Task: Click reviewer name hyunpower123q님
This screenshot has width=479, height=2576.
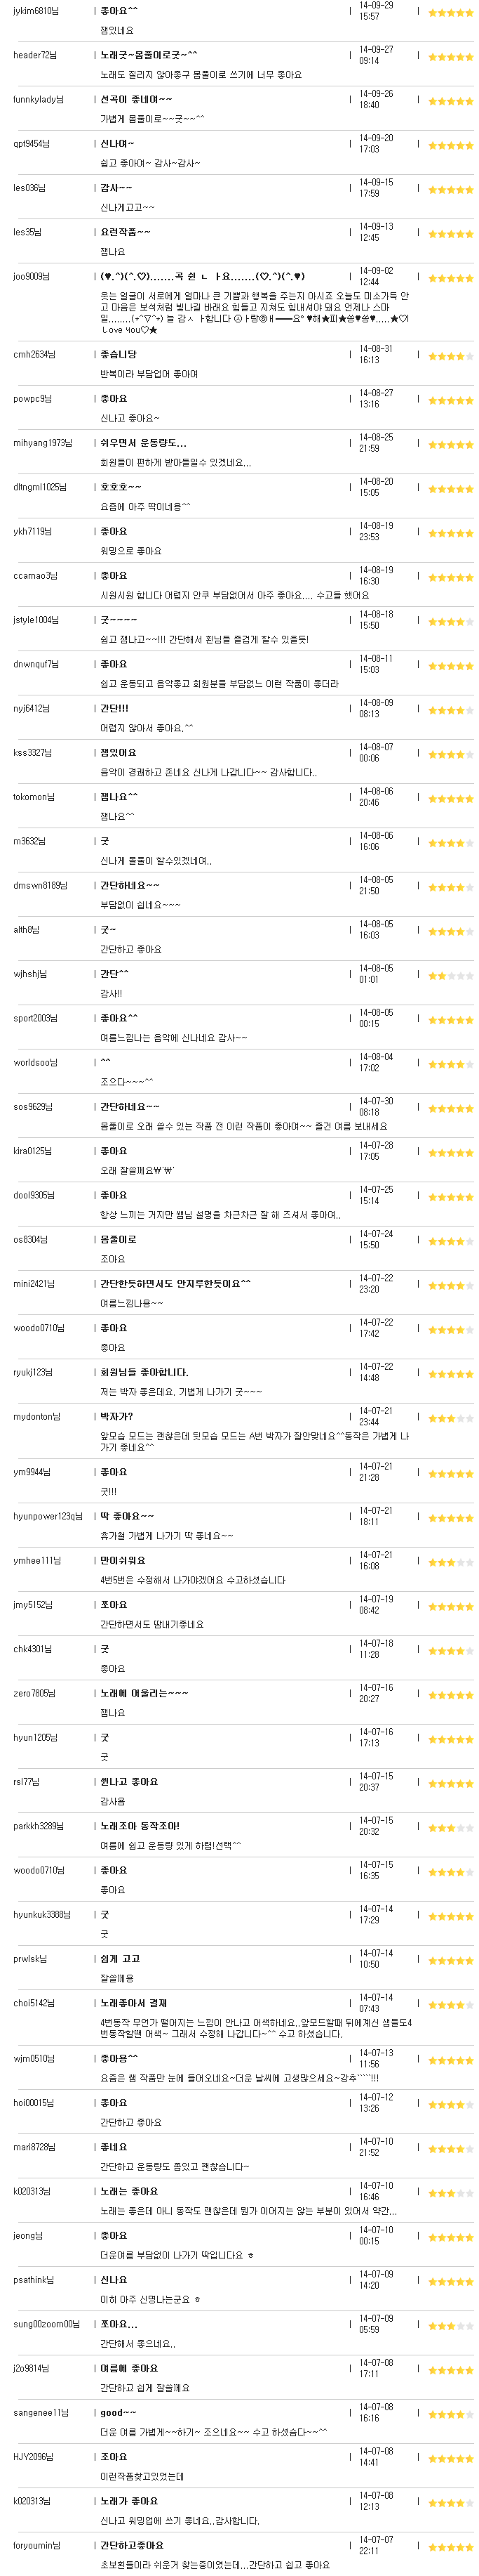Action: [48, 1516]
